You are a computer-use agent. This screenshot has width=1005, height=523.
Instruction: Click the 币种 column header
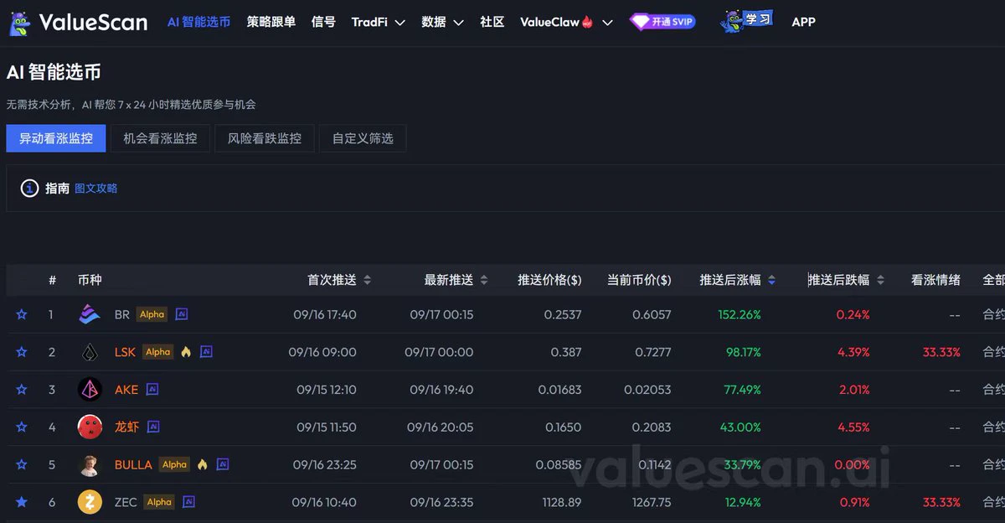[90, 280]
